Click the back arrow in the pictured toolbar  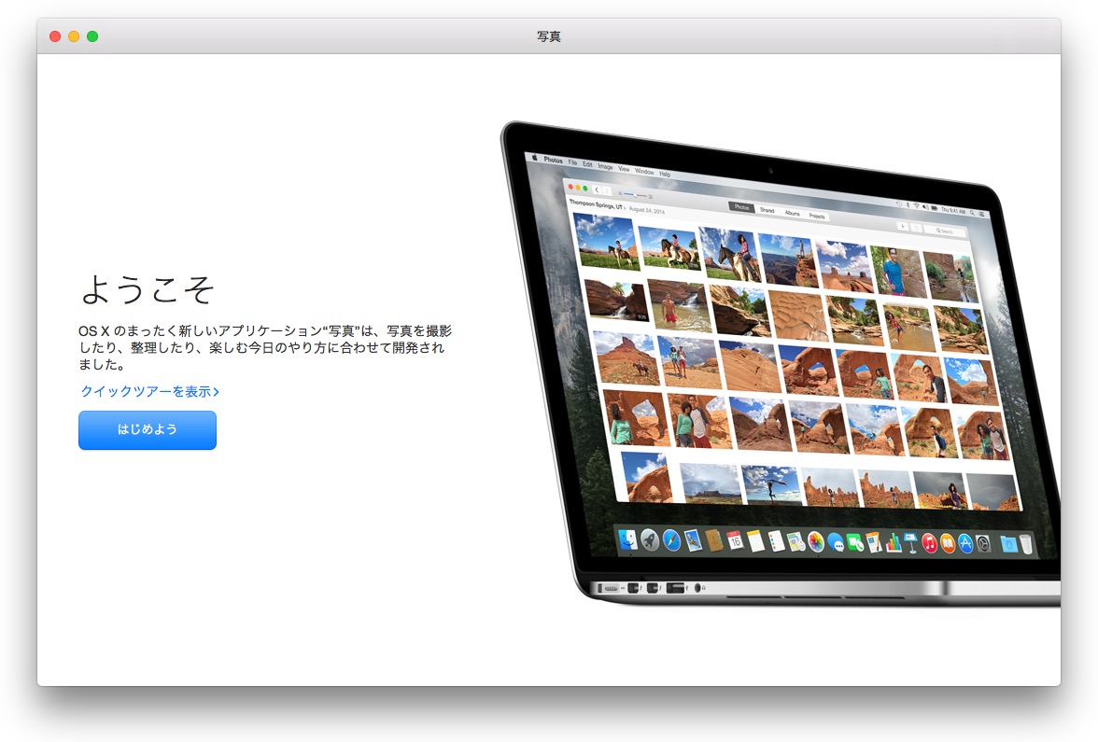tap(597, 189)
